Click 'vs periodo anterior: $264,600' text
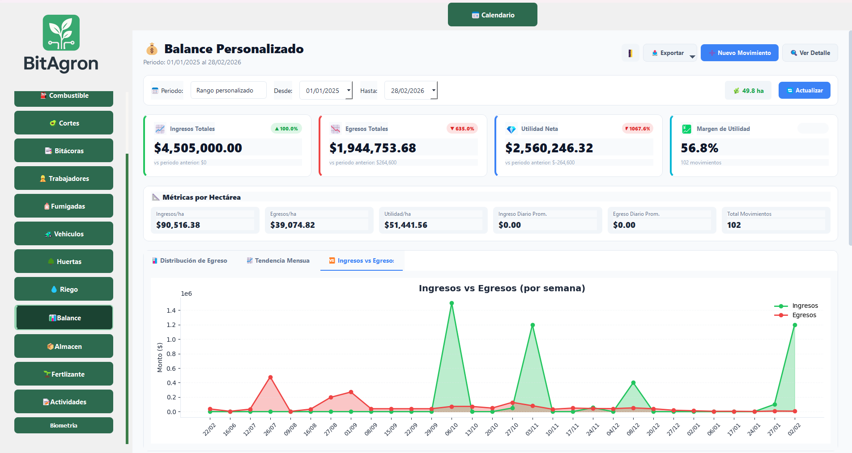Screen dimensions: 852x453 (x=363, y=163)
